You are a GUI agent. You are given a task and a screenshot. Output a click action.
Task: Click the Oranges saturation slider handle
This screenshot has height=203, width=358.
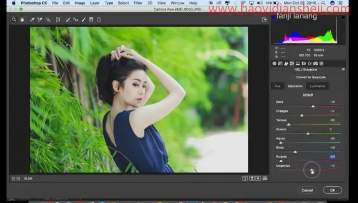302,115
